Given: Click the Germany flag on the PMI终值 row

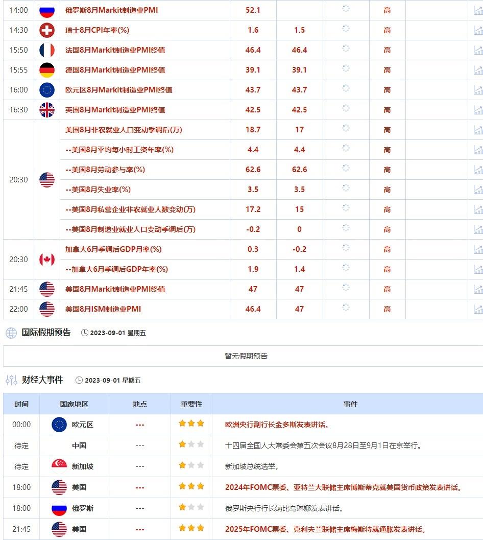Looking at the screenshot, I should pyautogui.click(x=46, y=70).
